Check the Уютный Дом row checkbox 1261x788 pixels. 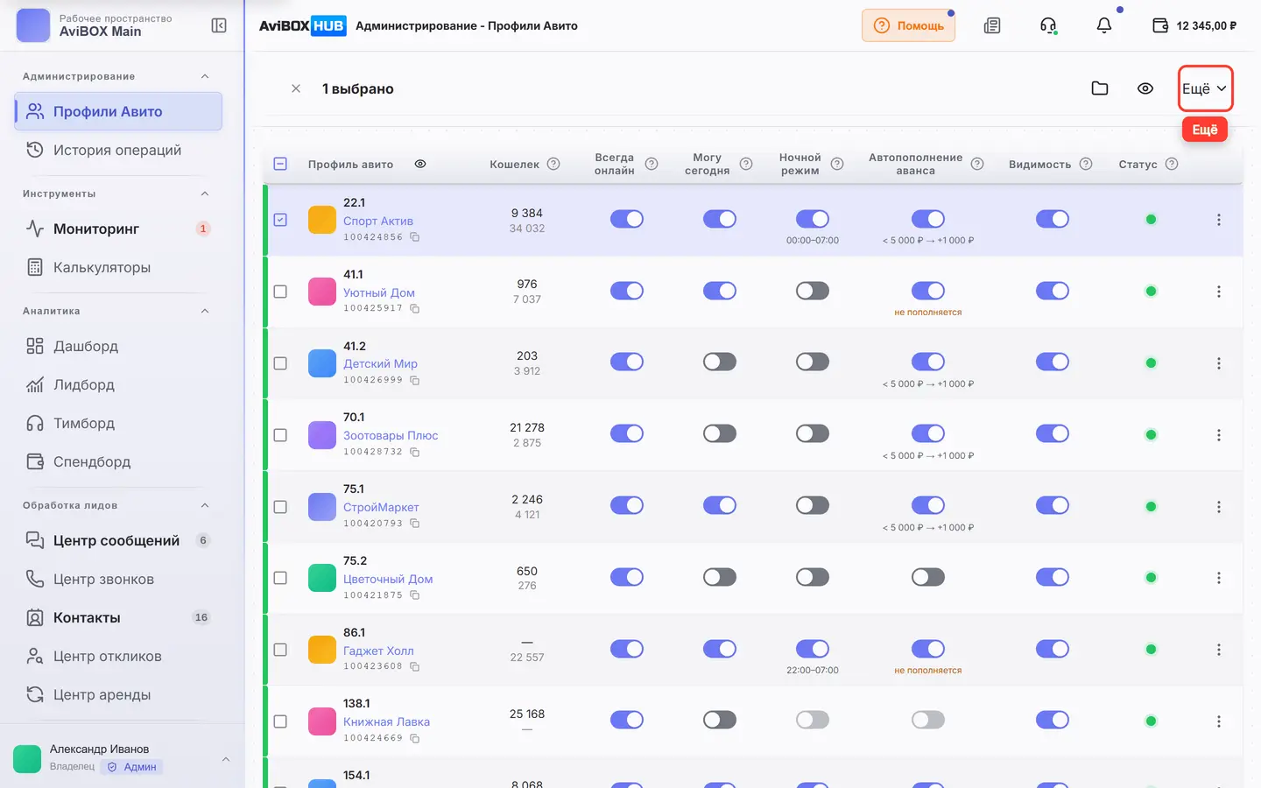pyautogui.click(x=280, y=292)
